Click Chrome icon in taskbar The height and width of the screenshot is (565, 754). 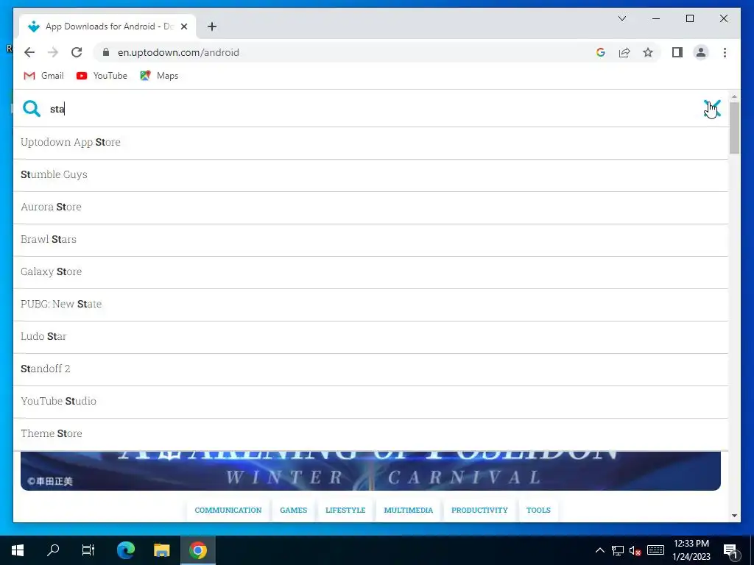(197, 550)
